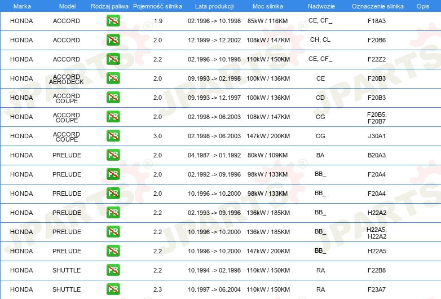This screenshot has height=299, width=441.
Task: Click production dates 10.1994 -> 02.1998
Action: click(x=214, y=270)
